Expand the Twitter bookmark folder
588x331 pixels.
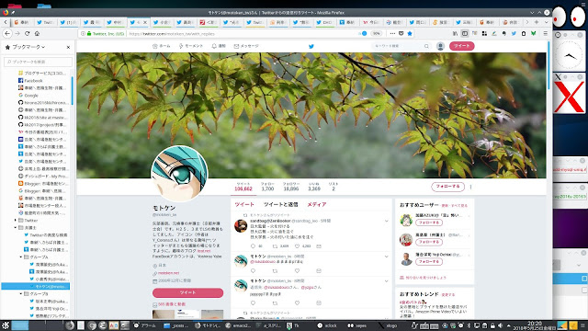[16, 221]
